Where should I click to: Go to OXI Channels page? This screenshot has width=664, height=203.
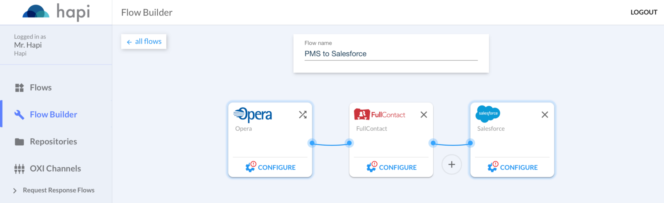56,169
